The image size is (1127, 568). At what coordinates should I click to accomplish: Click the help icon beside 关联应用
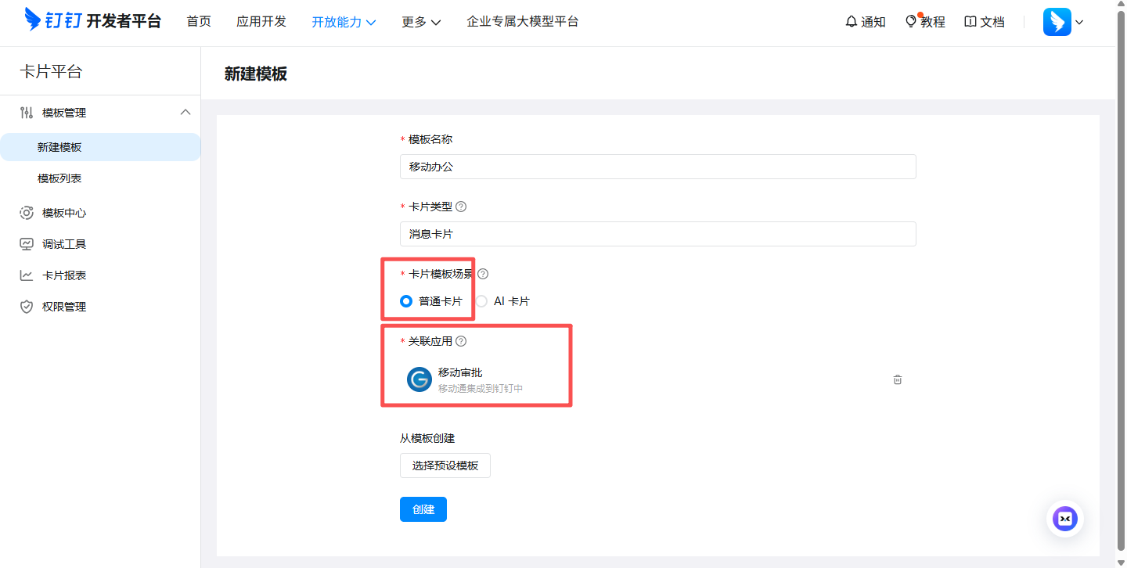coord(461,341)
